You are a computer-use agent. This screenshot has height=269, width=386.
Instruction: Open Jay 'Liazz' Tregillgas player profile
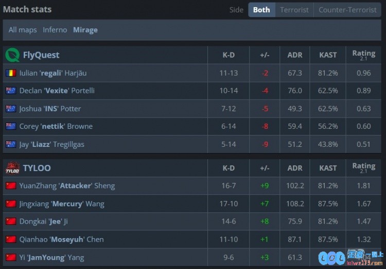51,144
